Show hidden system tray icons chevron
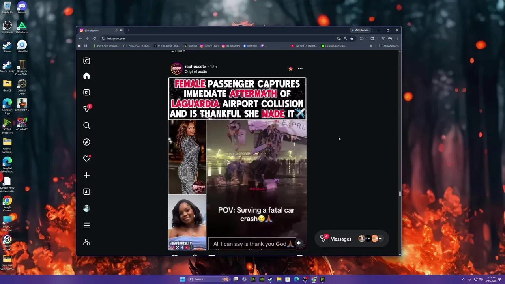 464,279
